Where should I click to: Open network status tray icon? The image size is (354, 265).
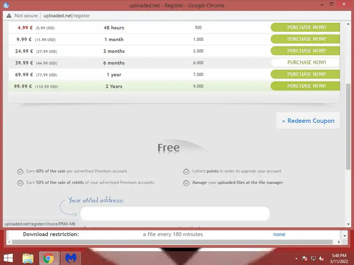tap(313, 258)
